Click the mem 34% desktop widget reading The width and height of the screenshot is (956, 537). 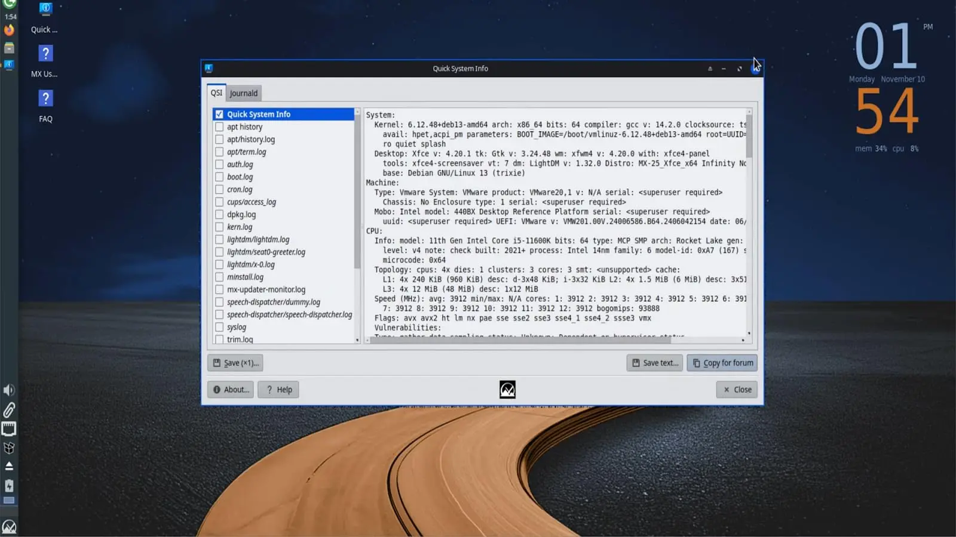(871, 149)
